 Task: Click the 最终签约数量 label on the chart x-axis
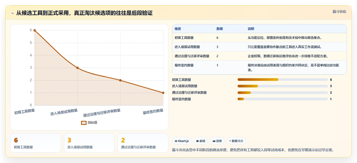(153, 112)
